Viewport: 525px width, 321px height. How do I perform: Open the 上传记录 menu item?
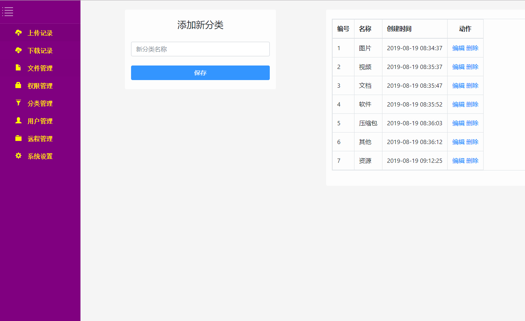40,33
